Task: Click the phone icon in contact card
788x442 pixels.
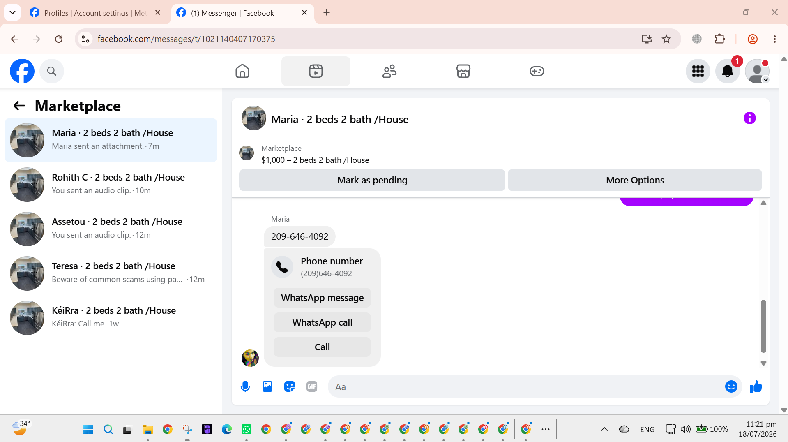Action: tap(282, 267)
